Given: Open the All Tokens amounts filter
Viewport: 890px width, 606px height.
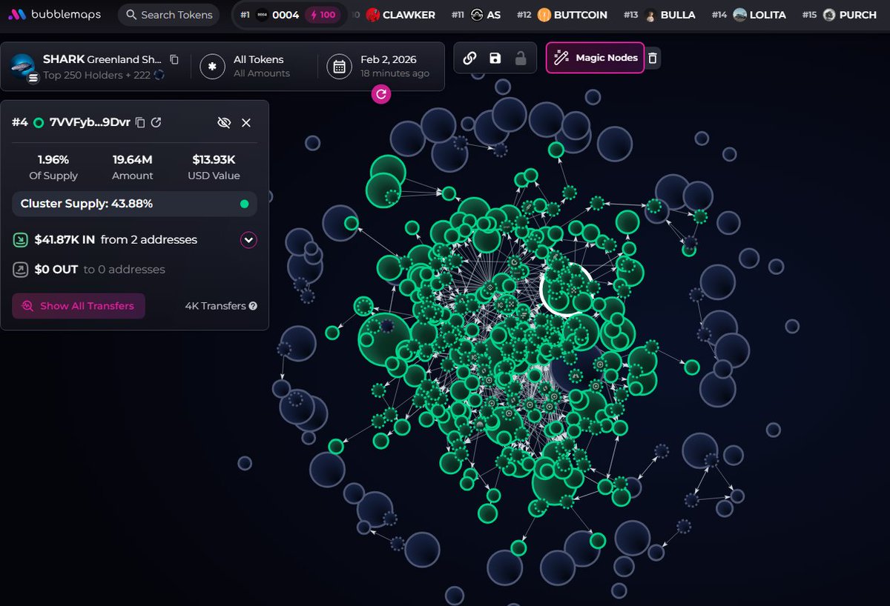Looking at the screenshot, I should coord(255,66).
